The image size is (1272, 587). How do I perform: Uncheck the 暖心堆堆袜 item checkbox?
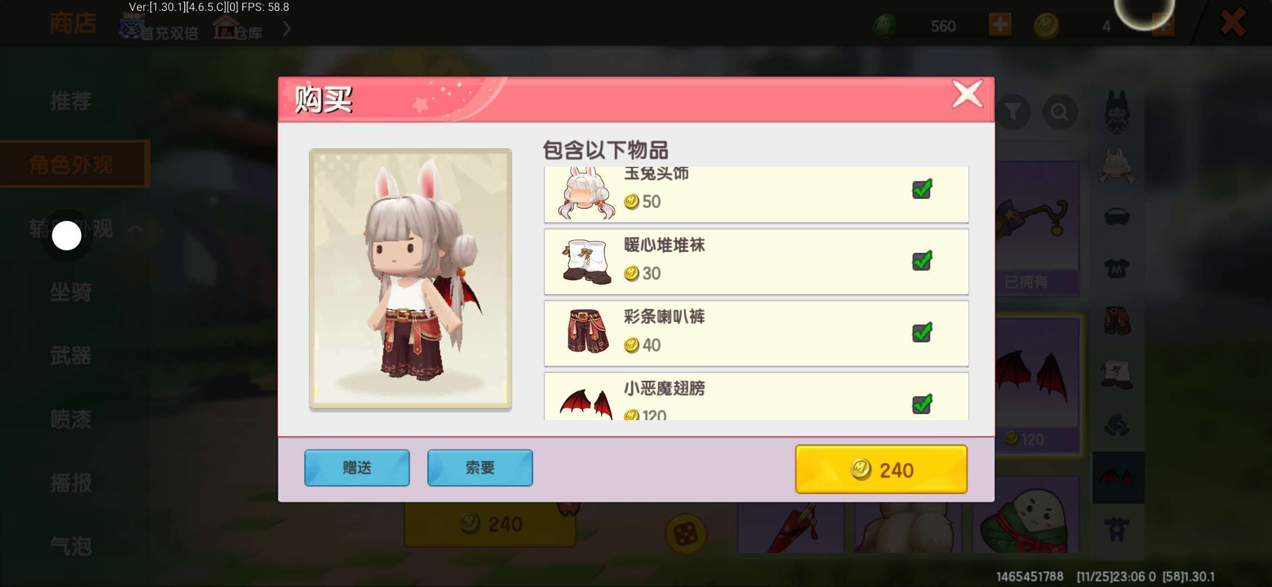click(x=922, y=261)
